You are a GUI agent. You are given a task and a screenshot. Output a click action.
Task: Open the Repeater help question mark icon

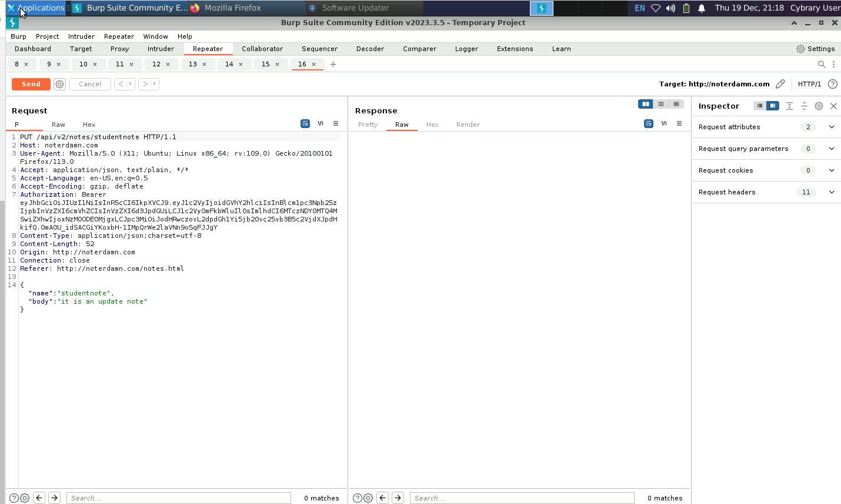point(832,84)
